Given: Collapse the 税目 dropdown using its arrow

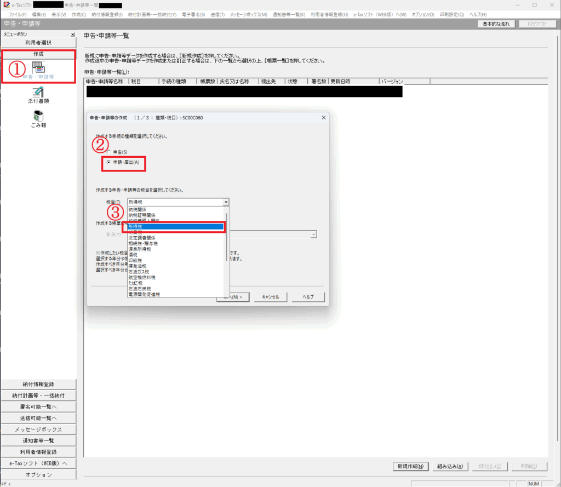Looking at the screenshot, I should 226,202.
